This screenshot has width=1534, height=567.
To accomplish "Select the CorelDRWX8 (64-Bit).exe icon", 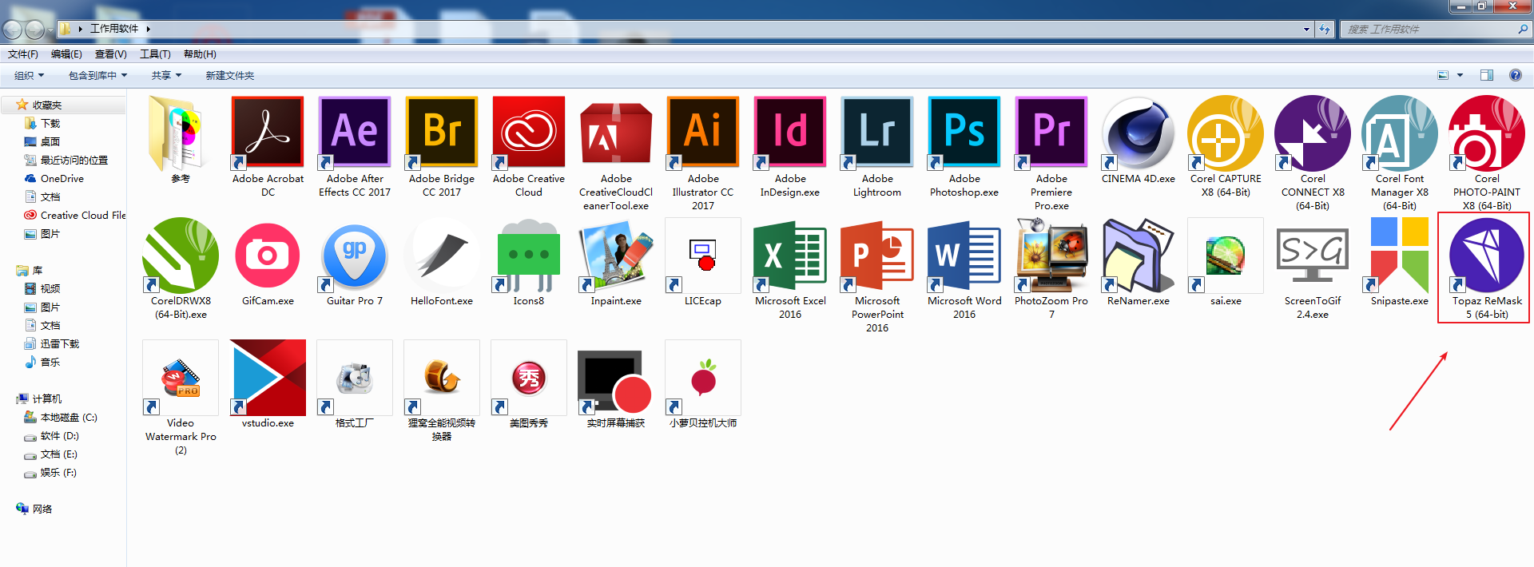I will pos(181,255).
